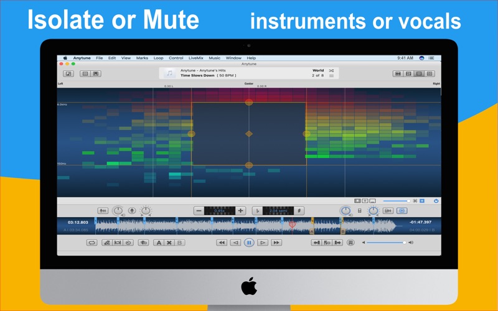
Task: Click the second view mode button at top right
Action: point(408,73)
